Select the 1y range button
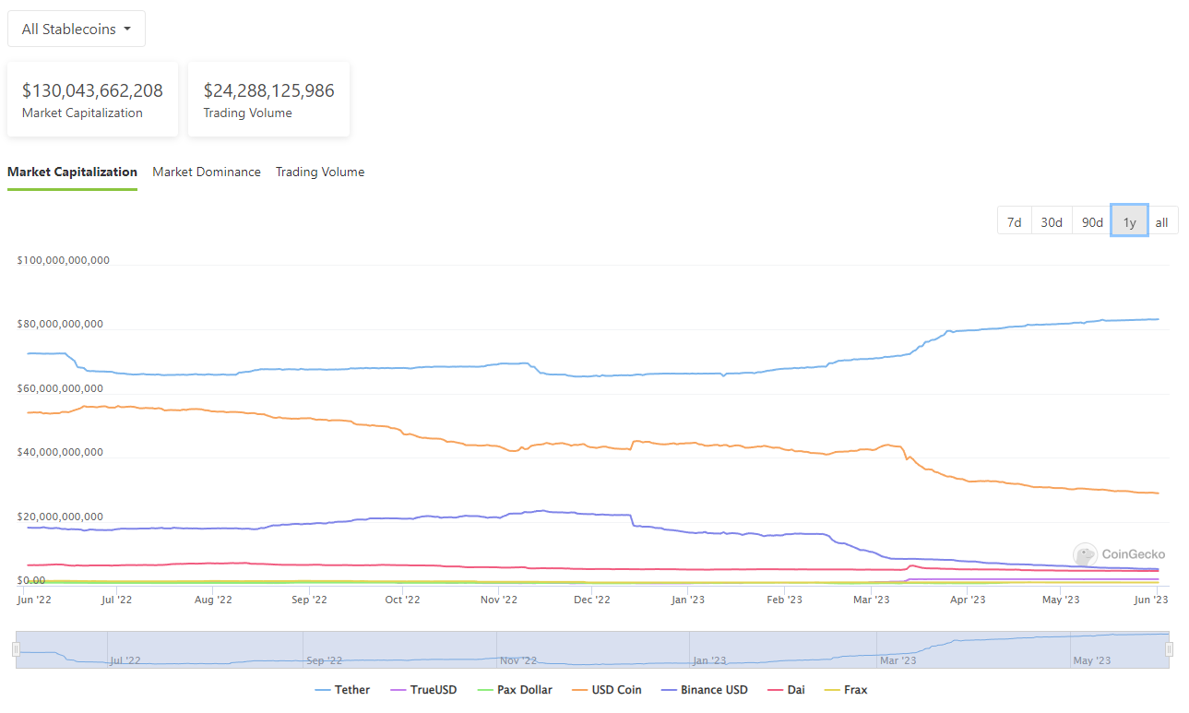The width and height of the screenshot is (1189, 713). click(1130, 221)
